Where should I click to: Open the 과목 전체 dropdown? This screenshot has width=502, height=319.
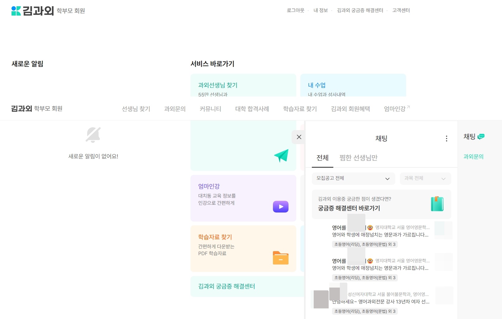pyautogui.click(x=425, y=178)
